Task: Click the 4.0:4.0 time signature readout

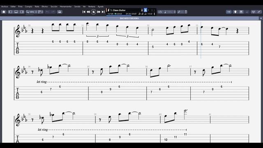Action: [118, 14]
